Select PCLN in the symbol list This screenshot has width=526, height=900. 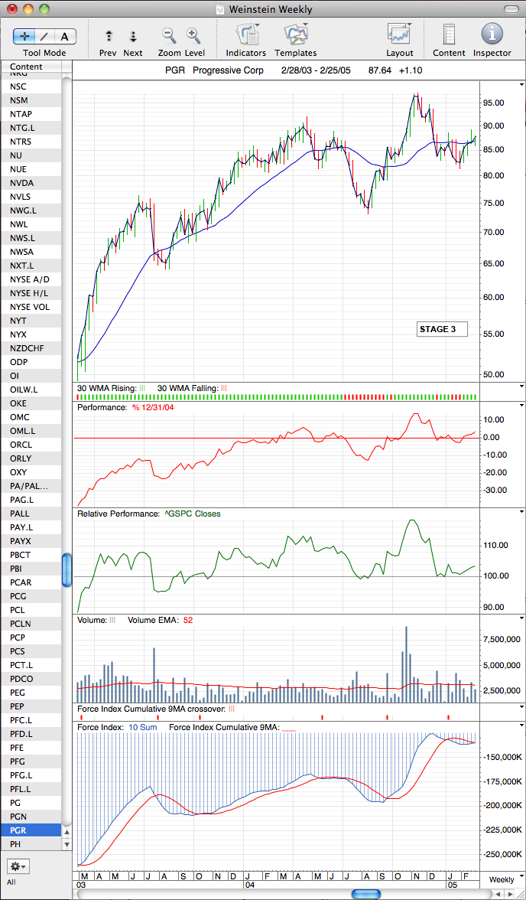31,624
